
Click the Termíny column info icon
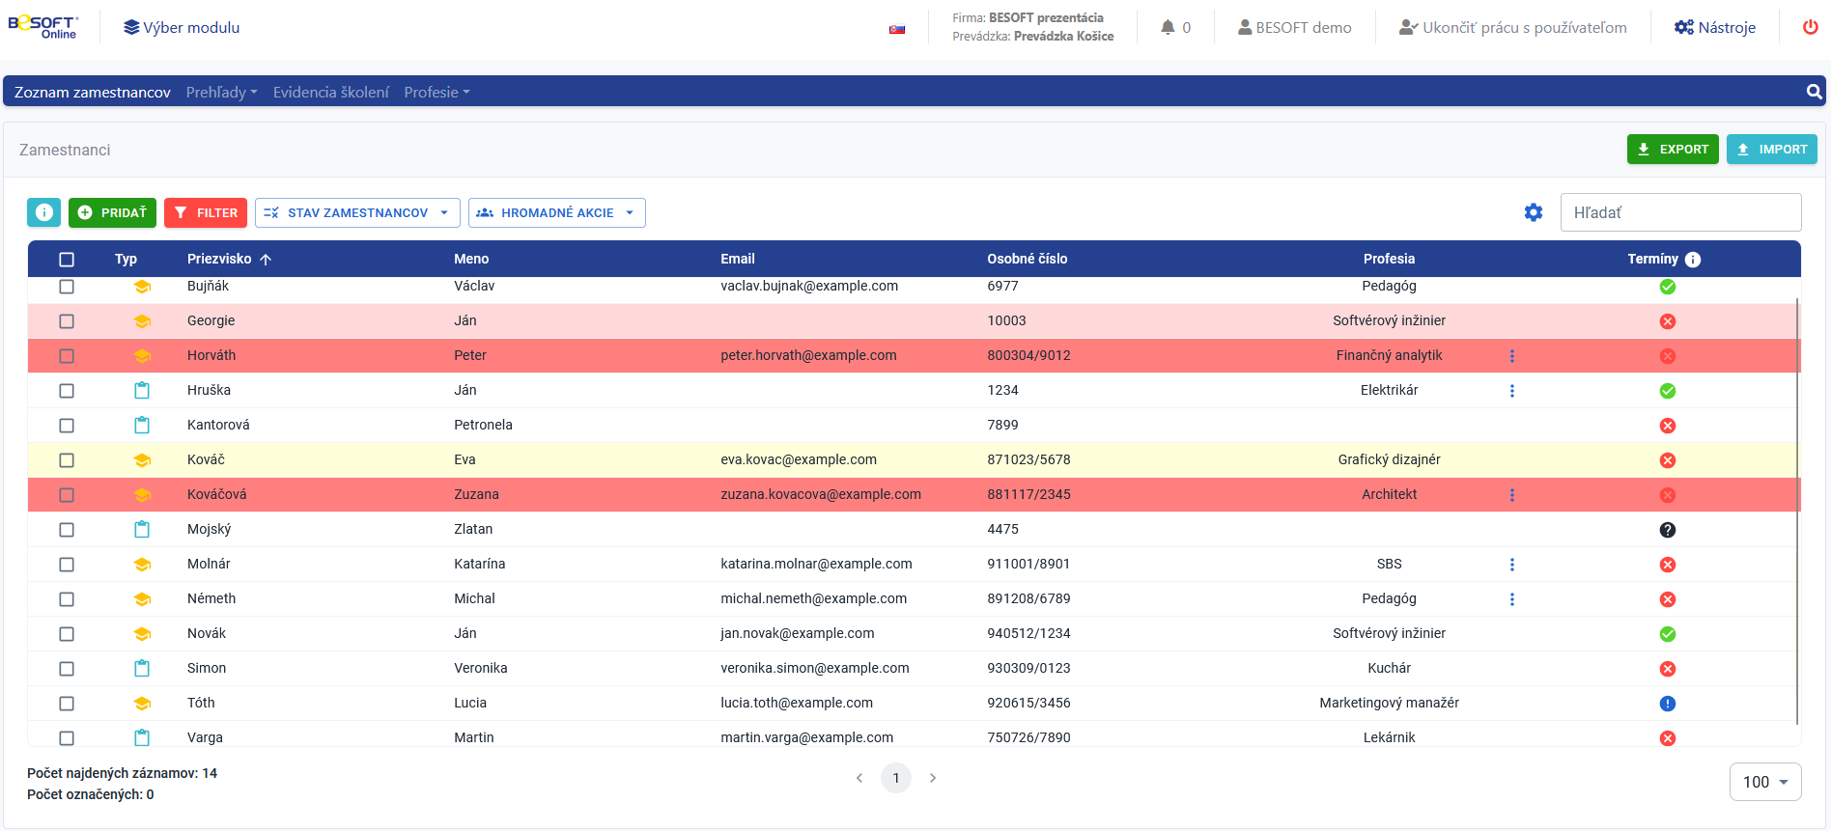[1693, 260]
